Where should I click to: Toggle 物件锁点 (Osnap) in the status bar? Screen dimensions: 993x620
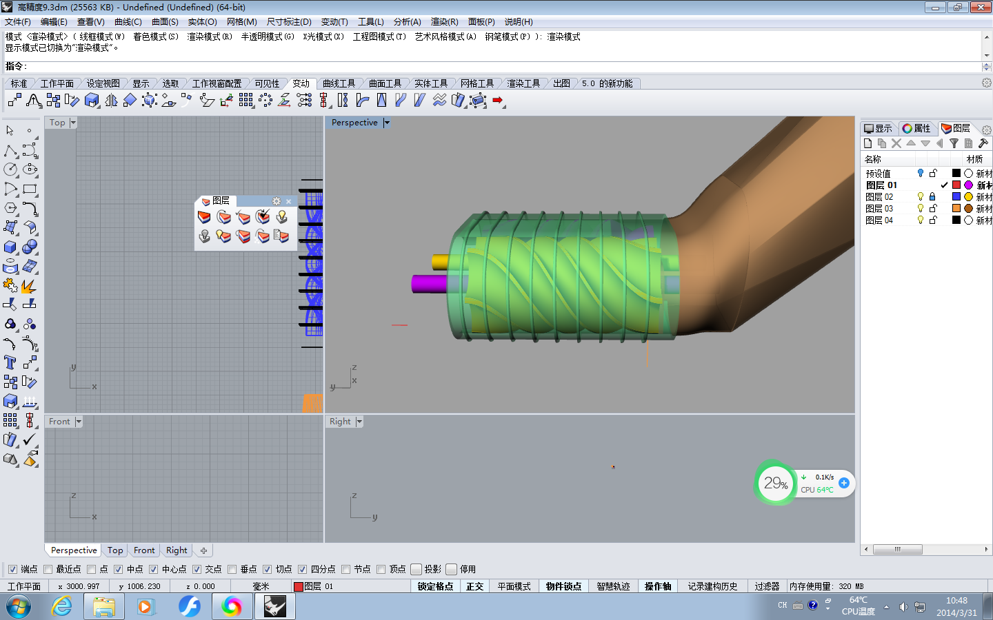coord(563,586)
